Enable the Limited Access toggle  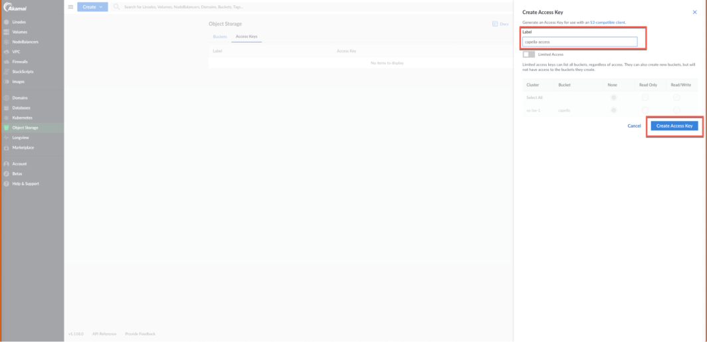(x=529, y=54)
